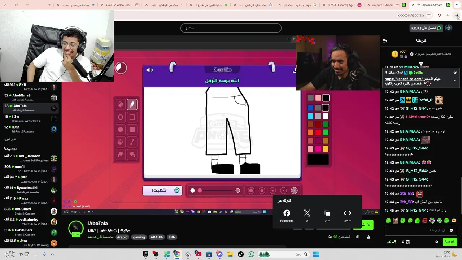Click the Done button انتهيت!
462x260 pixels.
[162, 191]
